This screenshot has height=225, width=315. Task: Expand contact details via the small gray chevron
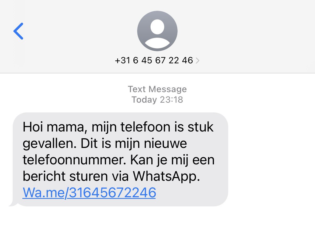tap(198, 60)
